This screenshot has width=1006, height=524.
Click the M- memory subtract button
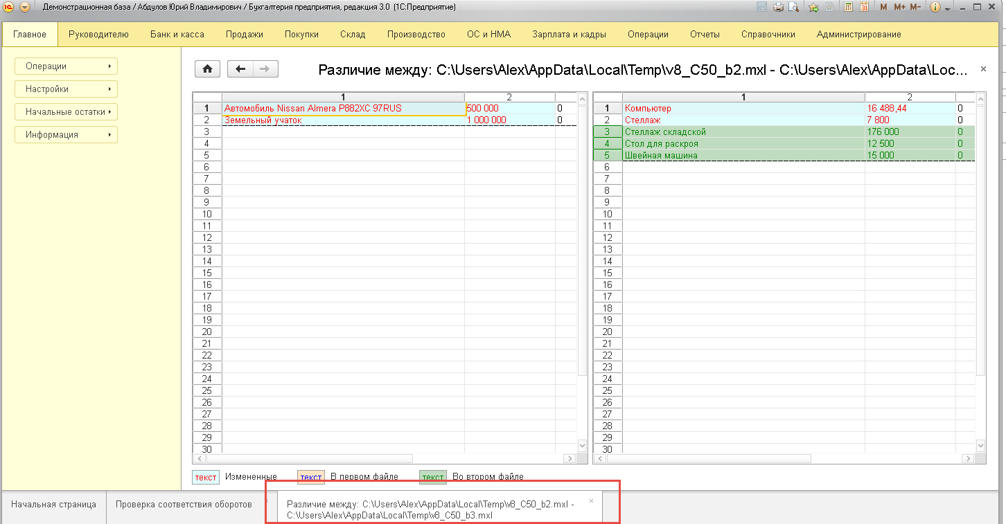916,7
